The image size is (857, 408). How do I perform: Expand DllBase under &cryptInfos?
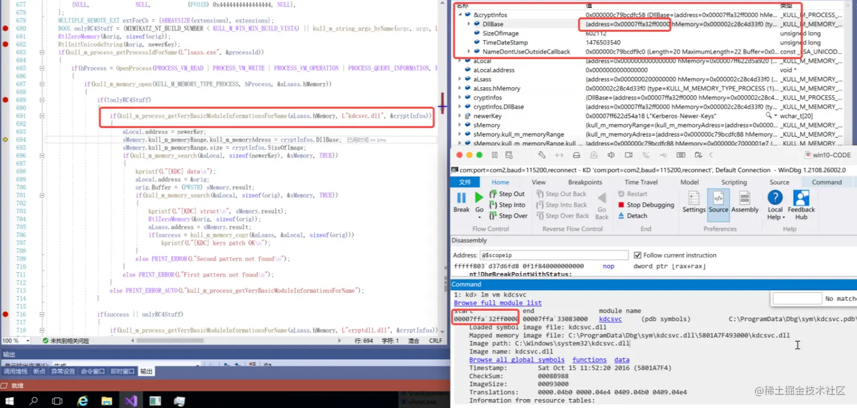coord(469,24)
